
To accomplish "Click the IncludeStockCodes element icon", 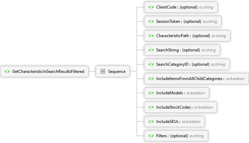I will [x=151, y=107].
